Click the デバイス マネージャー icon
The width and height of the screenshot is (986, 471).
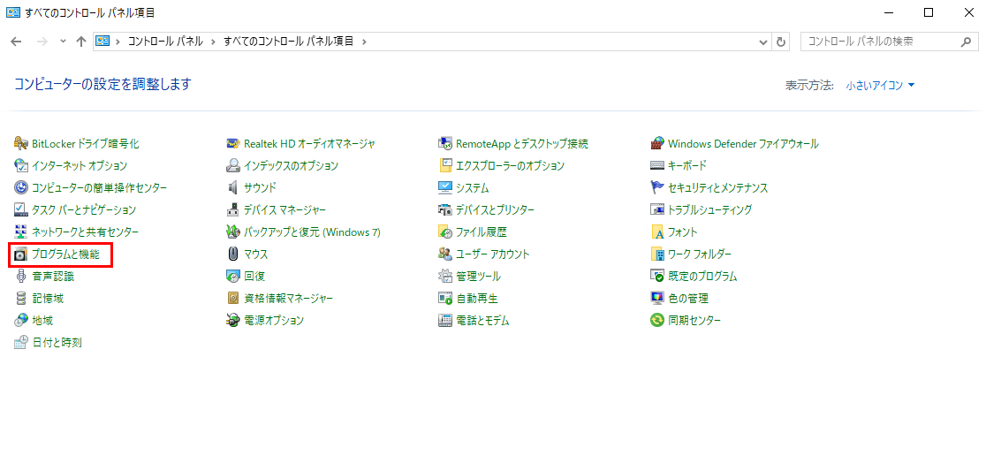pyautogui.click(x=233, y=210)
